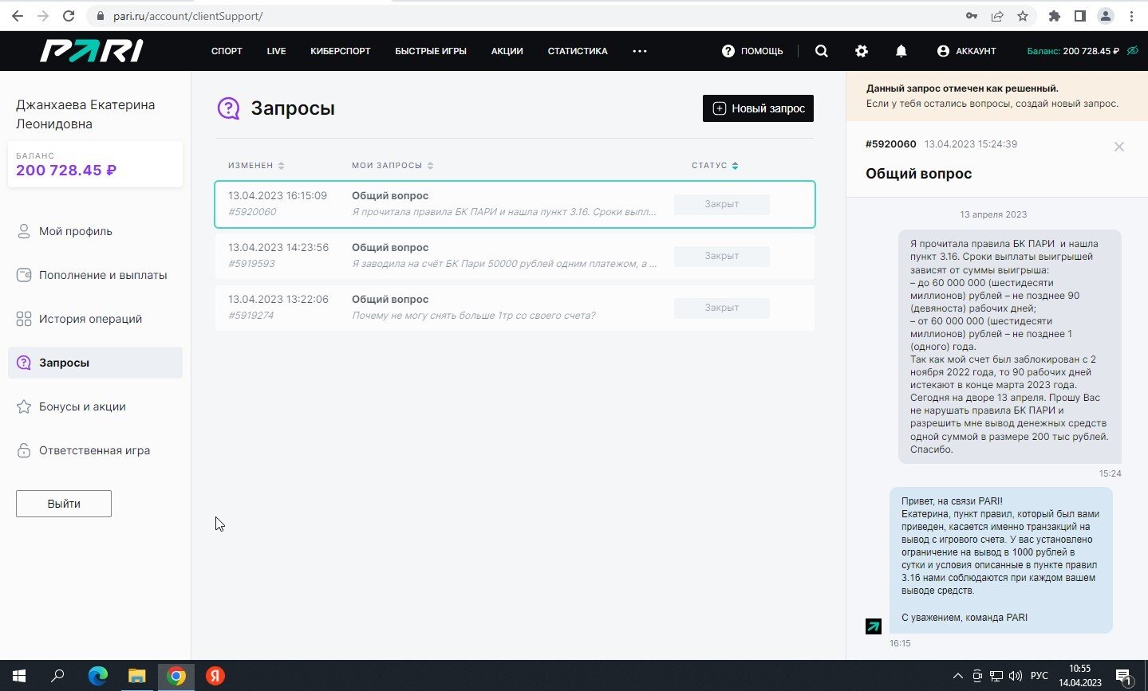Go to Пополнение и выплаты section
Viewport: 1148px width, 691px height.
coord(103,275)
